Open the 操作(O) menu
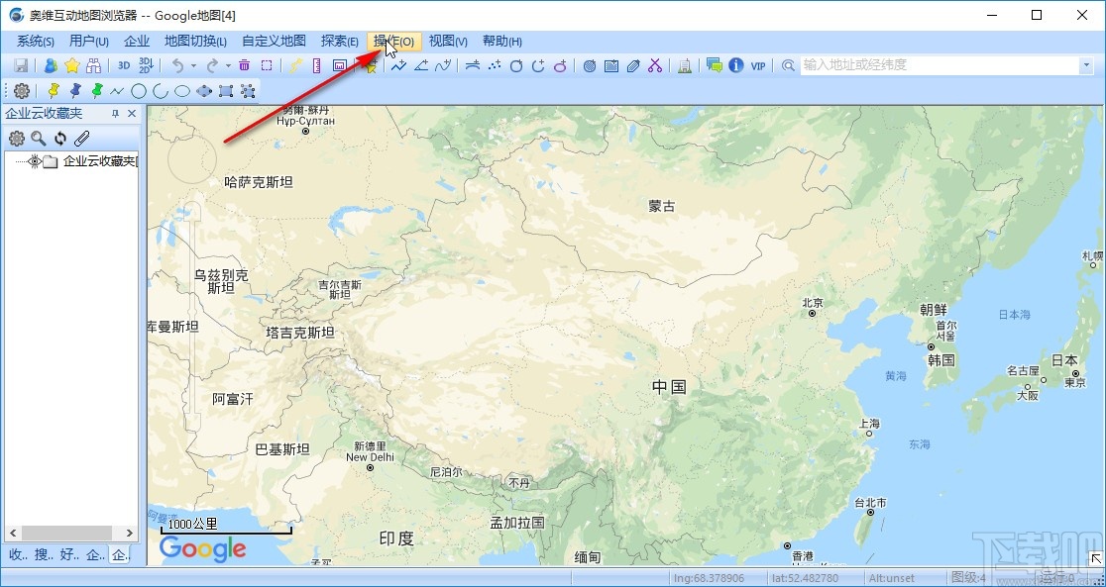 [x=392, y=41]
